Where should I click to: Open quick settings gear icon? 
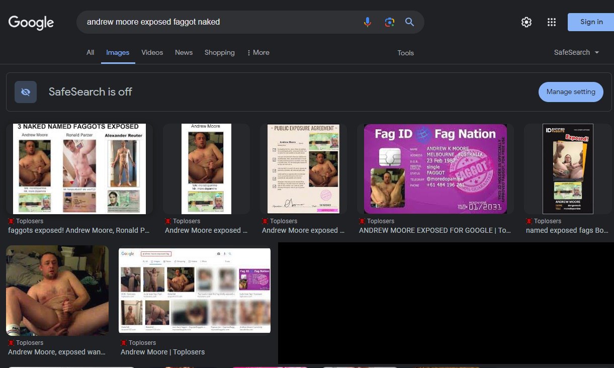(527, 22)
